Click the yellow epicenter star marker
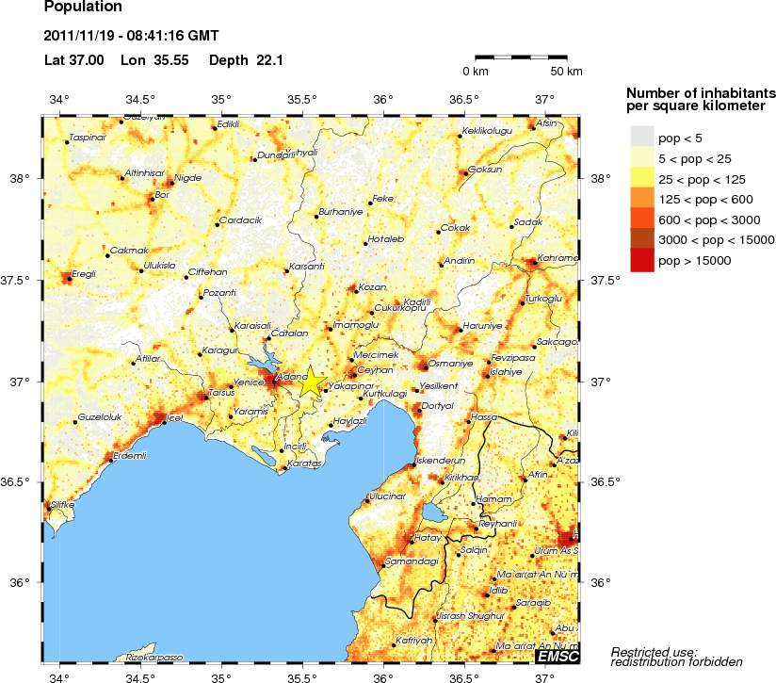The image size is (776, 683). [312, 382]
